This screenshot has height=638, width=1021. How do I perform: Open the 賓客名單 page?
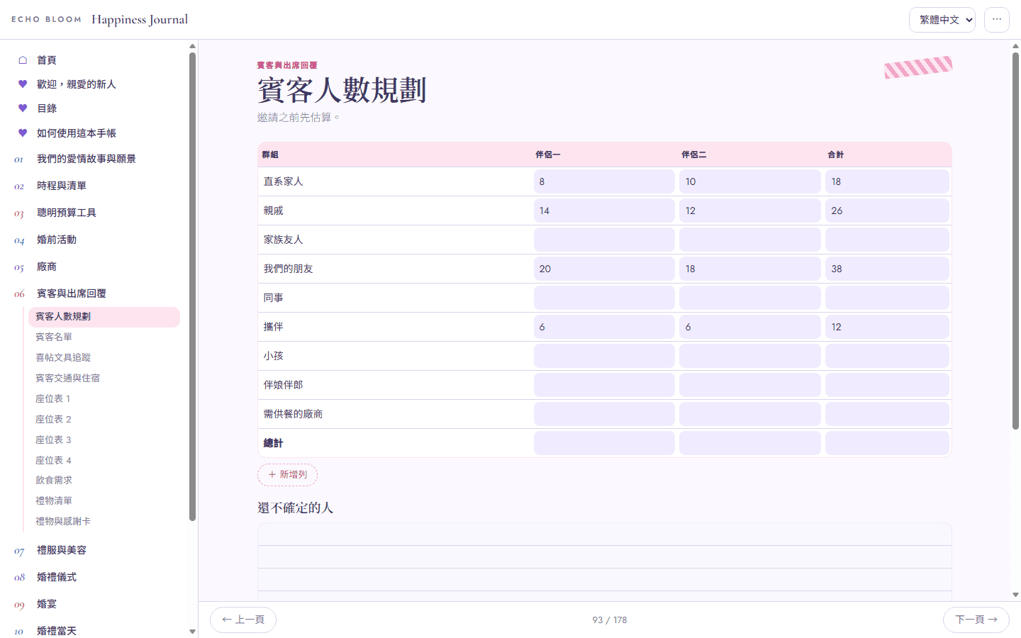click(x=104, y=337)
